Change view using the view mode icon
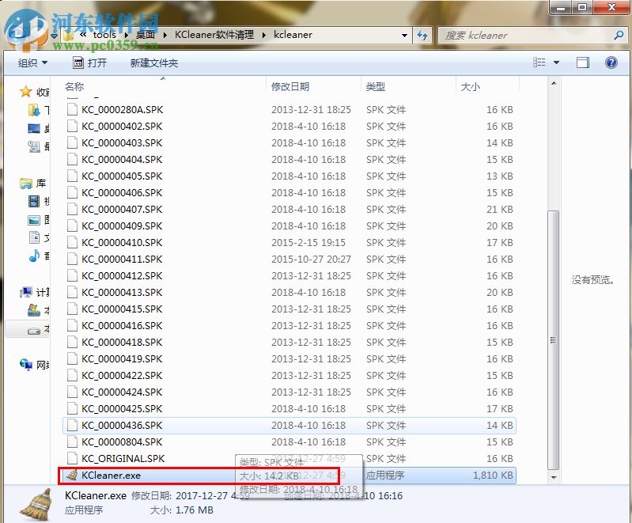 tap(539, 63)
